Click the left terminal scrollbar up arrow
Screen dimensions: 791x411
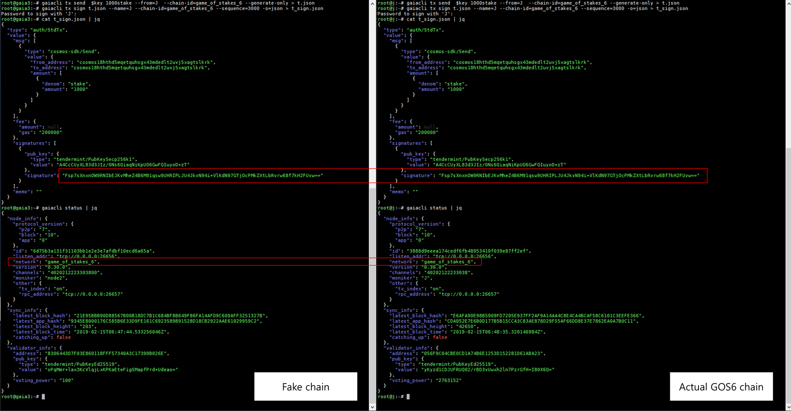pos(372,4)
